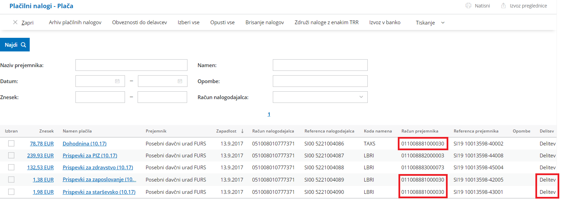Viewport: 561px width, 202px height.
Task: Click account number 011008882000003
Action: coord(423,155)
